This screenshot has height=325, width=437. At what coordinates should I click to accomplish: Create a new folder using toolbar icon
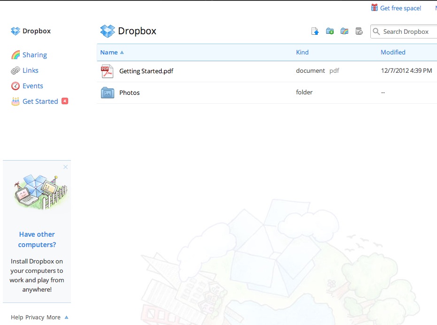click(x=330, y=31)
